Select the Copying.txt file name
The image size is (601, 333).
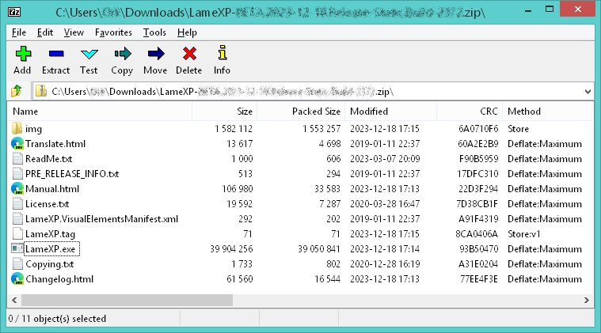point(49,264)
